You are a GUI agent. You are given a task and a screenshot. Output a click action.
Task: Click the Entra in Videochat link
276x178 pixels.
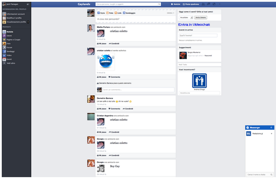[x=194, y=24]
